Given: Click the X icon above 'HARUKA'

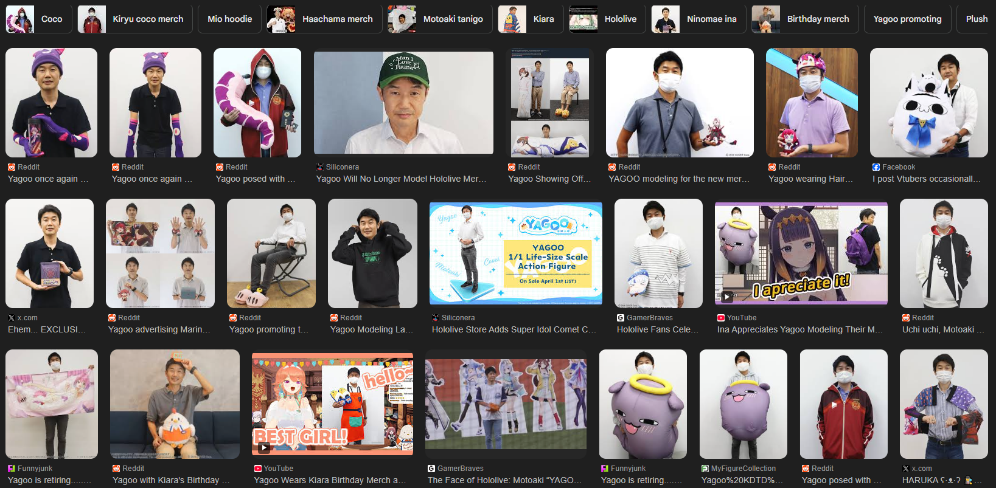Looking at the screenshot, I should [x=906, y=469].
